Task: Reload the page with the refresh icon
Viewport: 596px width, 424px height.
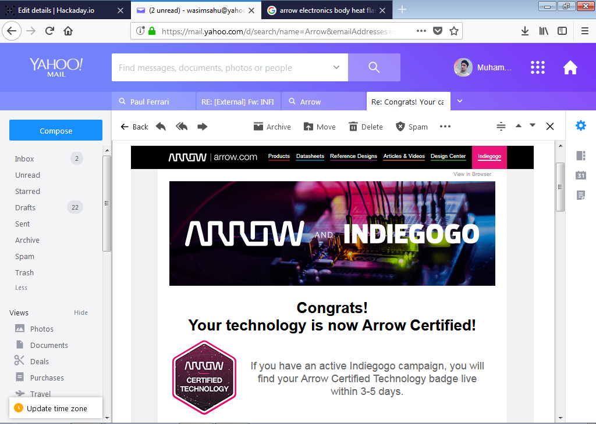Action: tap(49, 31)
